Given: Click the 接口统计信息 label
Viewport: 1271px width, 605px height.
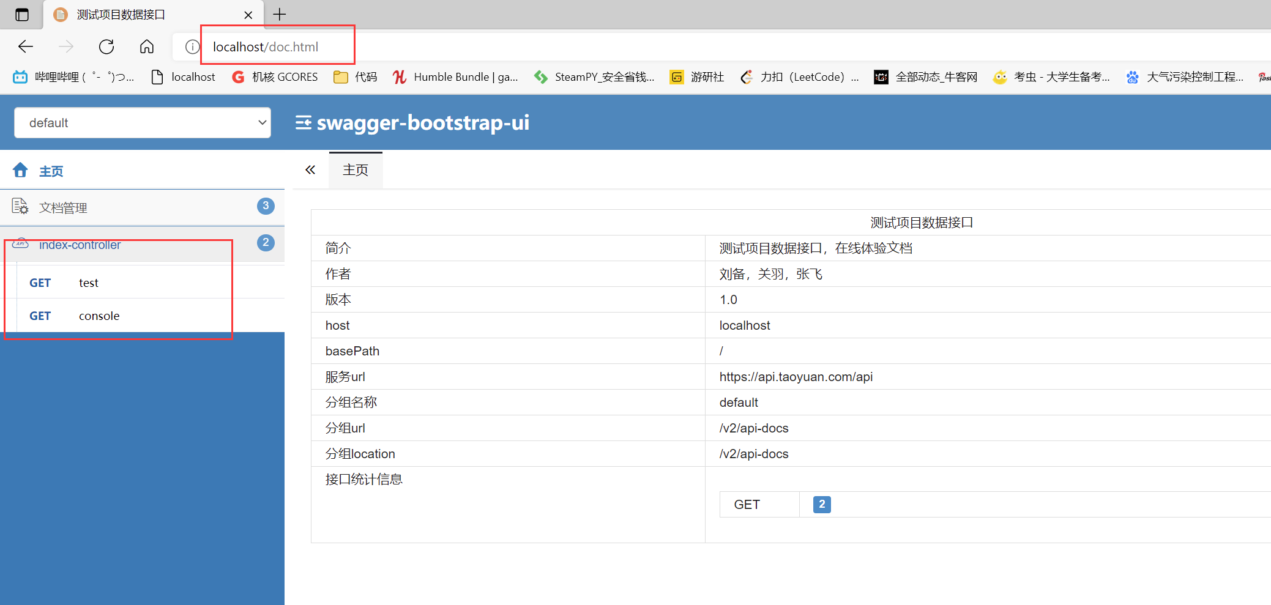Looking at the screenshot, I should coord(363,480).
